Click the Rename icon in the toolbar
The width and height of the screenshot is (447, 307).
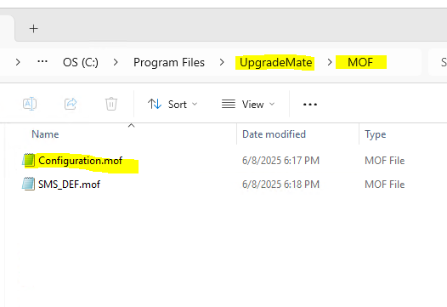[30, 104]
